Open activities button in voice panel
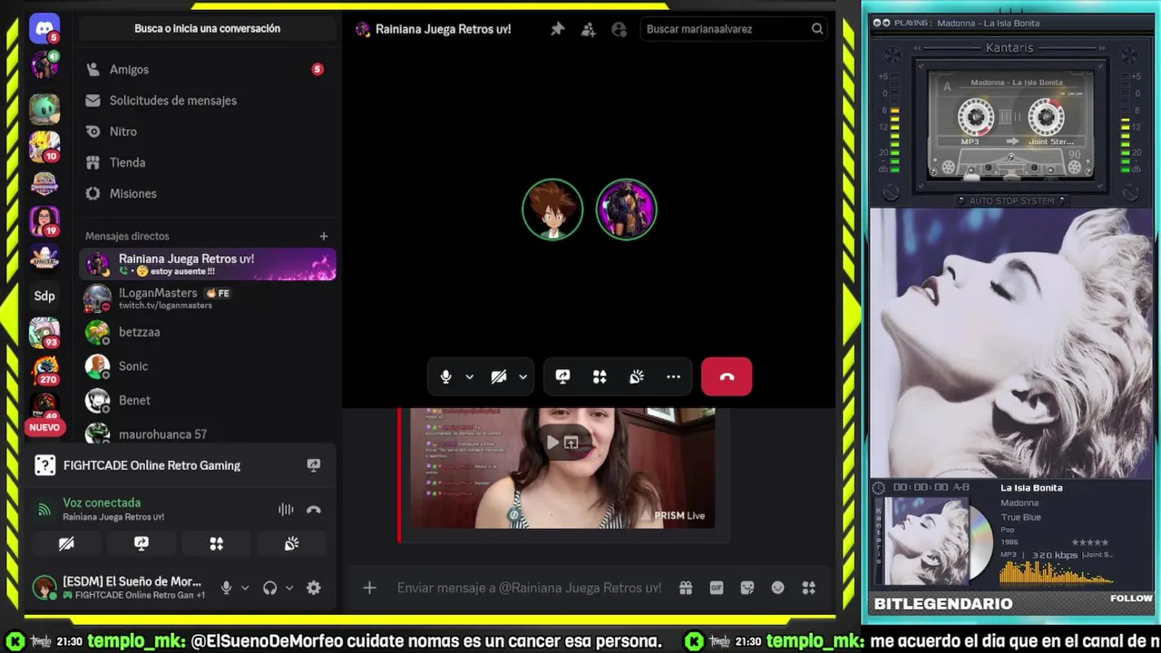The image size is (1161, 653). coord(216,544)
